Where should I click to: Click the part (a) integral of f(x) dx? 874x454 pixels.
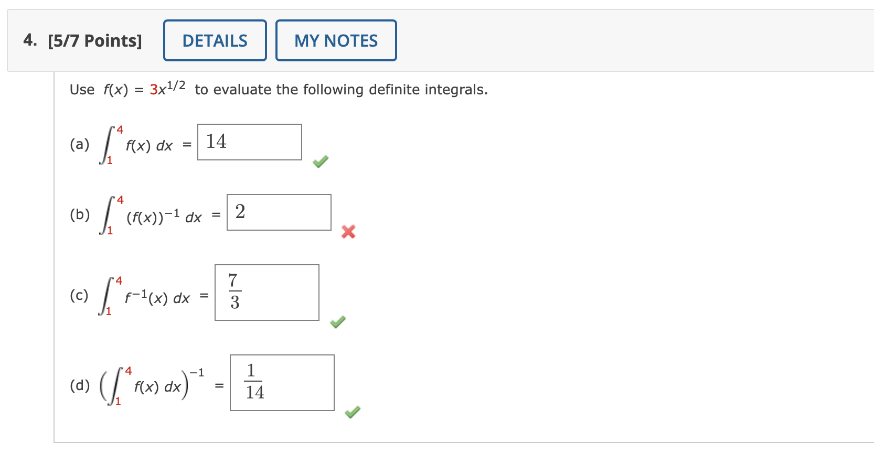click(x=136, y=145)
